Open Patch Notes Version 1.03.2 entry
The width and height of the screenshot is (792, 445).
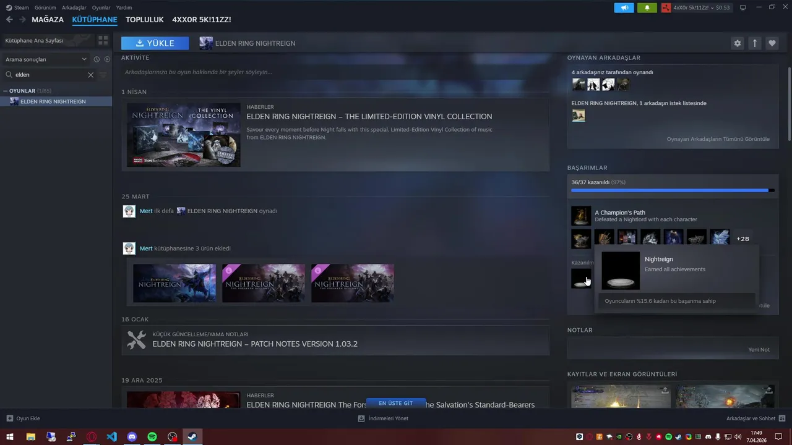335,340
